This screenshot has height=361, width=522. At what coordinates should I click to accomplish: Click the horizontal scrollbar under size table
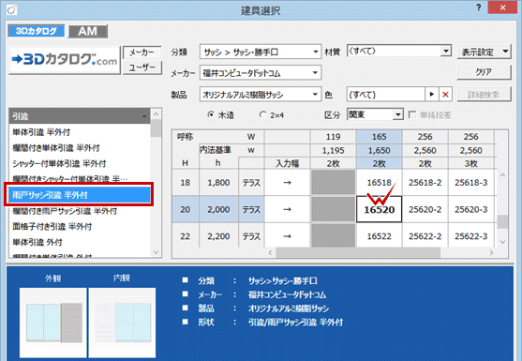[358, 253]
